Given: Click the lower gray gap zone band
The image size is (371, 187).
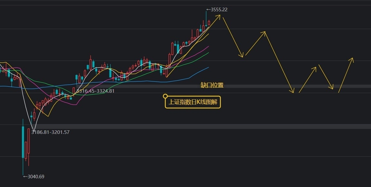Looking at the screenshot, I should (204, 126).
